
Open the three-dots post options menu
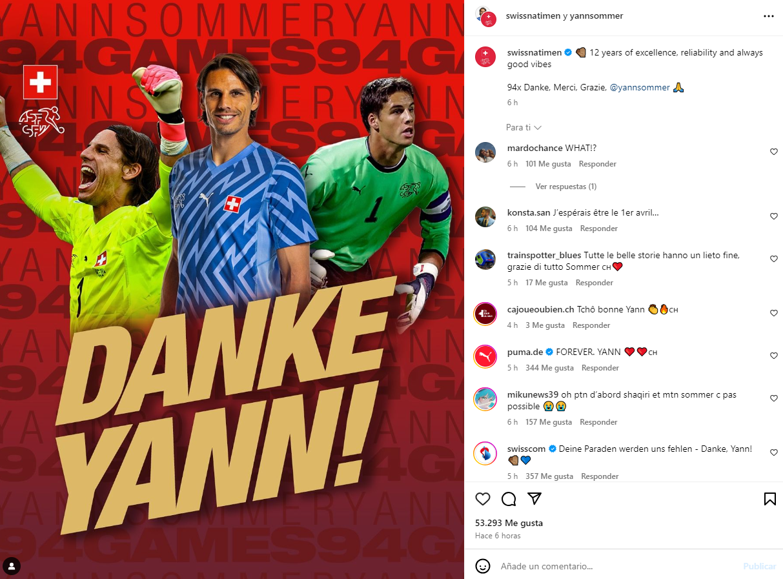click(769, 16)
